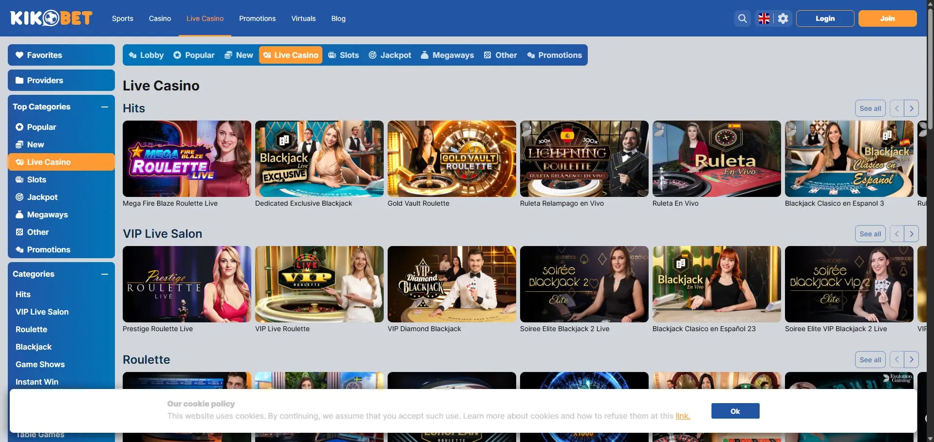934x442 pixels.
Task: Open Ruleta Relampago en Vivo thumbnail
Action: click(x=584, y=159)
